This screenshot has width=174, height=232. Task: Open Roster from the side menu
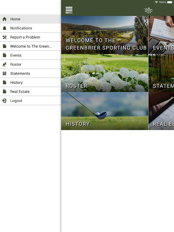point(30,64)
